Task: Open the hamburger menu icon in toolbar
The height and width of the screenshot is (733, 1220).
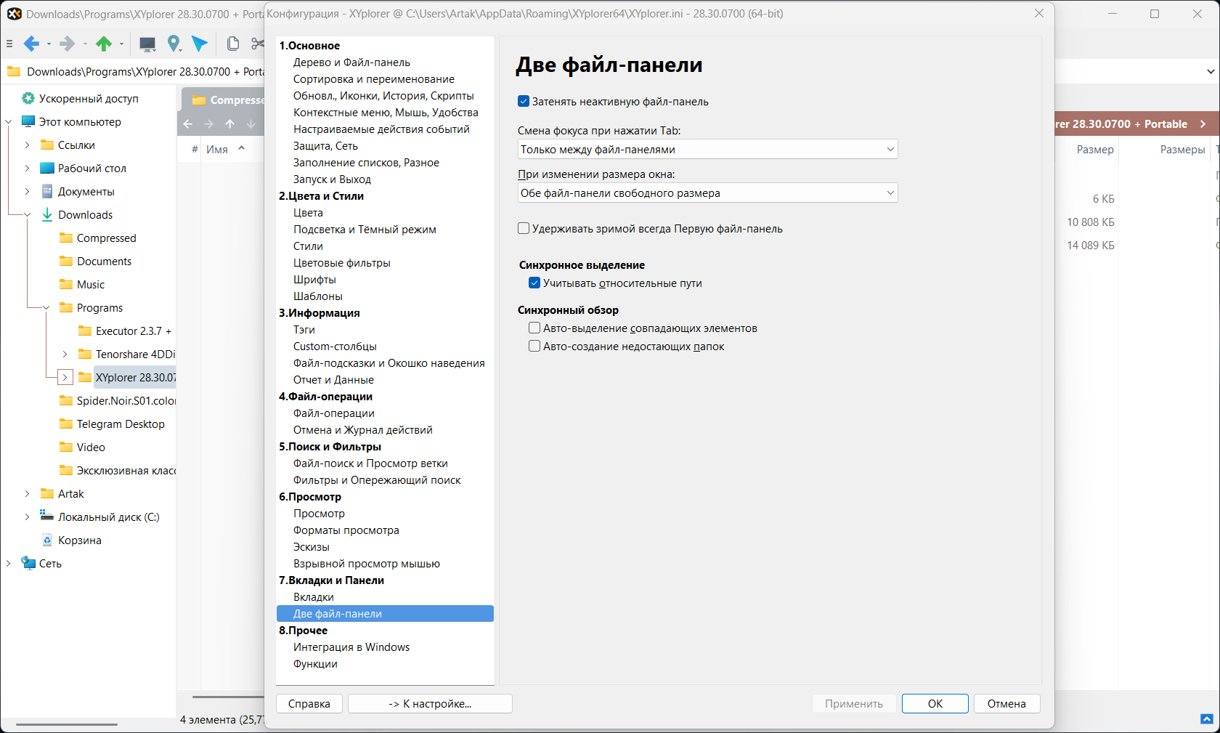Action: [9, 44]
